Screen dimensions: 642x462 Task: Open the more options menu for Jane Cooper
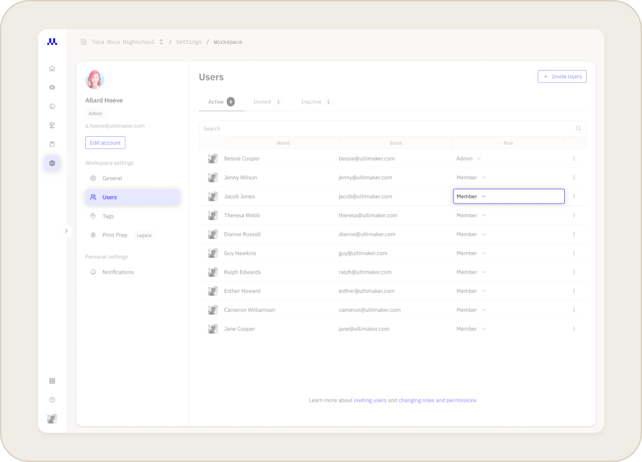574,329
